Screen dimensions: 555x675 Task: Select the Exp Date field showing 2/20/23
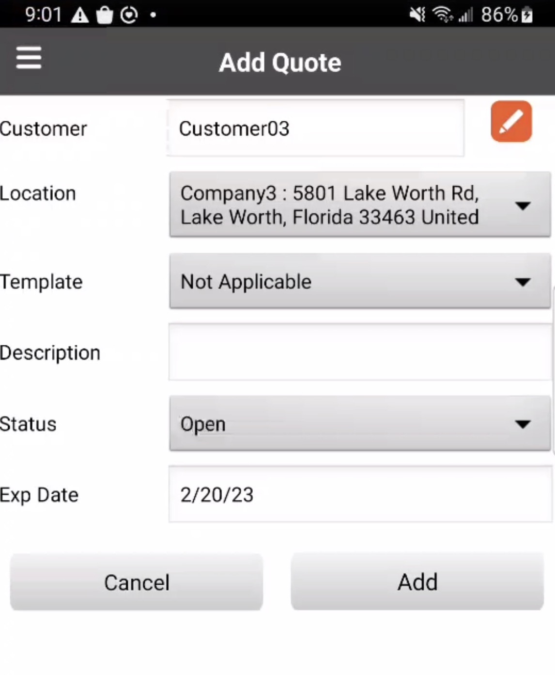click(x=360, y=495)
